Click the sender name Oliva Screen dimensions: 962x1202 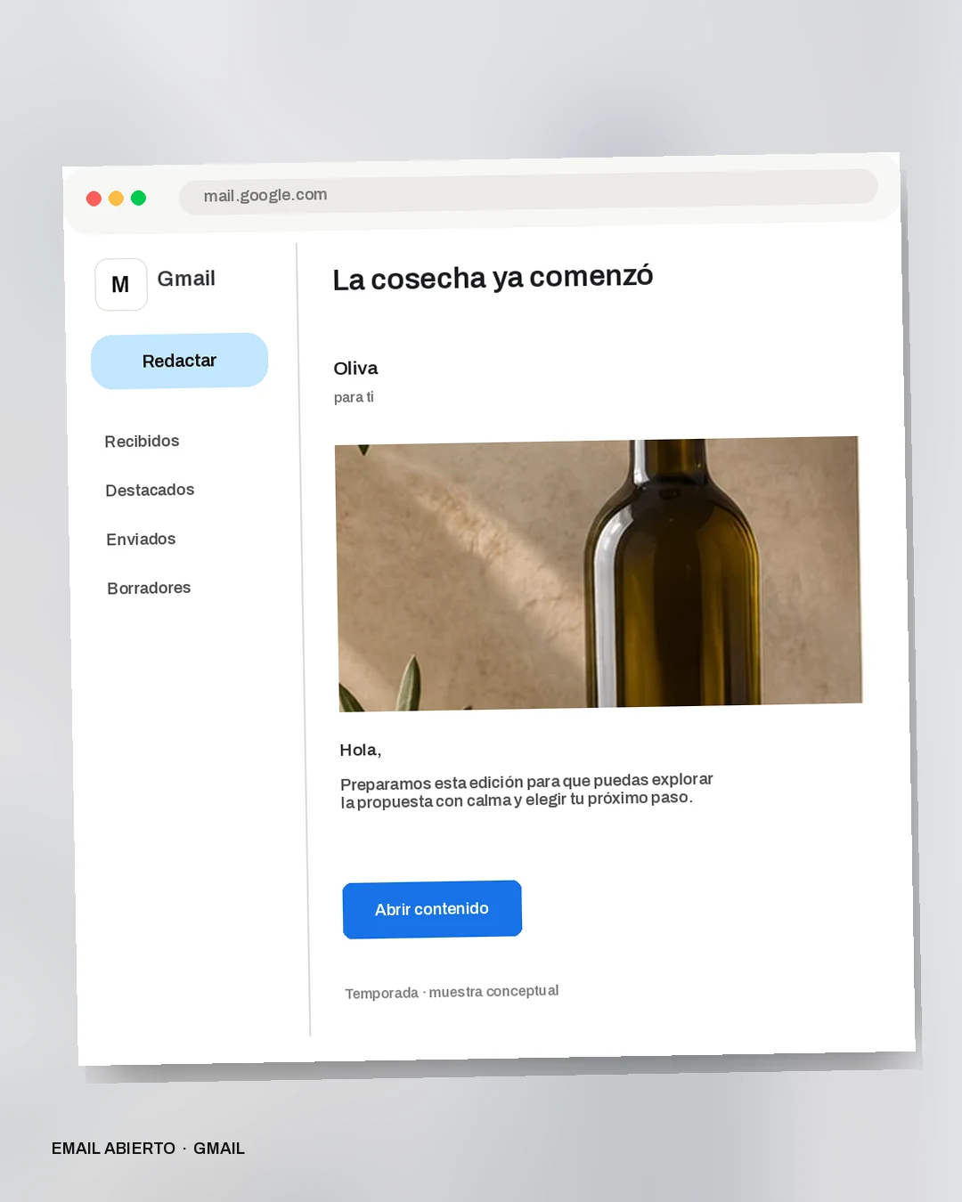point(355,368)
